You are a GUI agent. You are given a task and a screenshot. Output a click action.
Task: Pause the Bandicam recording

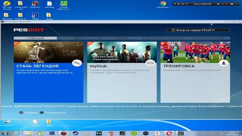pos(223,4)
